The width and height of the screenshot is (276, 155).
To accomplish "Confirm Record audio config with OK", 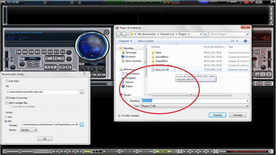I will 45,139.
